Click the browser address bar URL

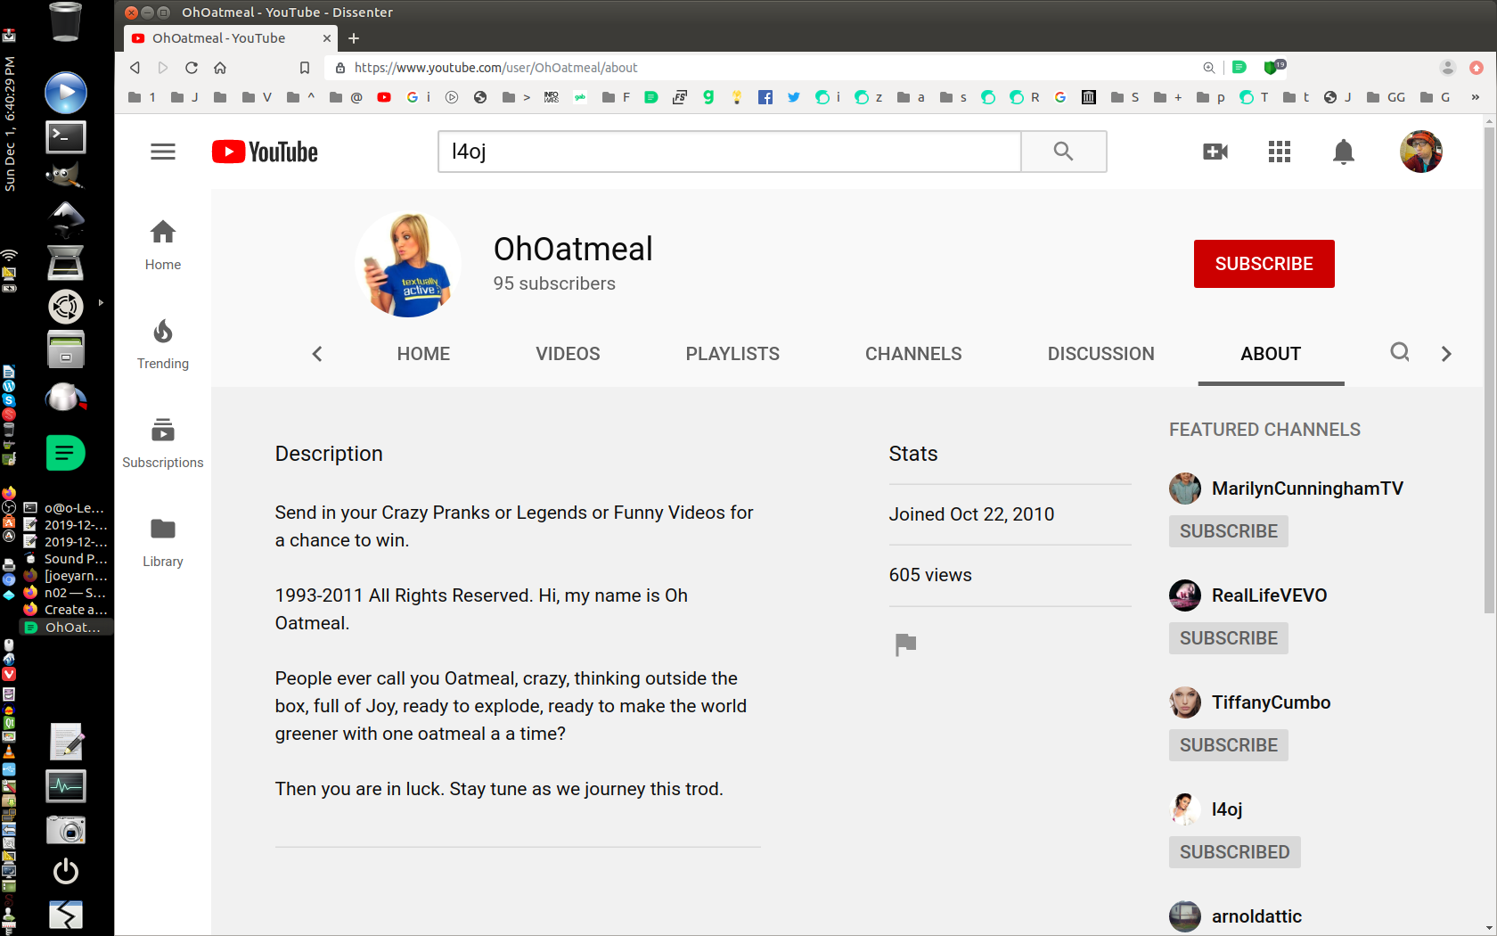[x=495, y=68]
